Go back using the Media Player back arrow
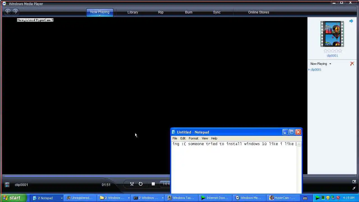359x202 pixels. tap(8, 12)
